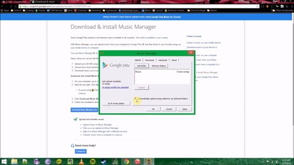The height and width of the screenshot is (165, 294).
Task: Confirm the dialog with OK
Action: click(153, 109)
